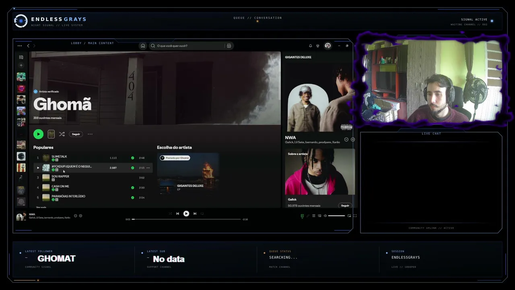This screenshot has height=290, width=515.
Task: Follow Galick with the Seguir button
Action: [345, 205]
